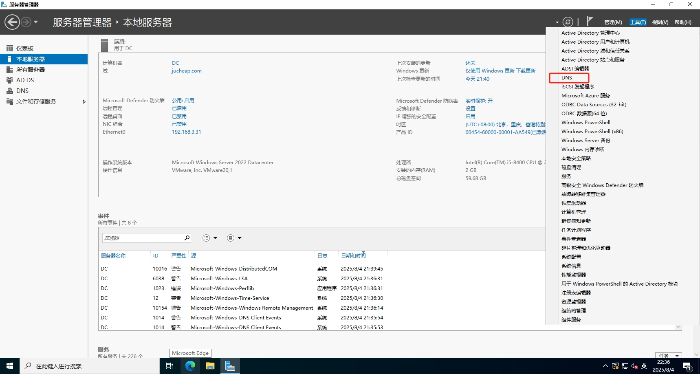Click the AD DS sidebar icon
Screen dimensions: 700x374
pyautogui.click(x=10, y=80)
